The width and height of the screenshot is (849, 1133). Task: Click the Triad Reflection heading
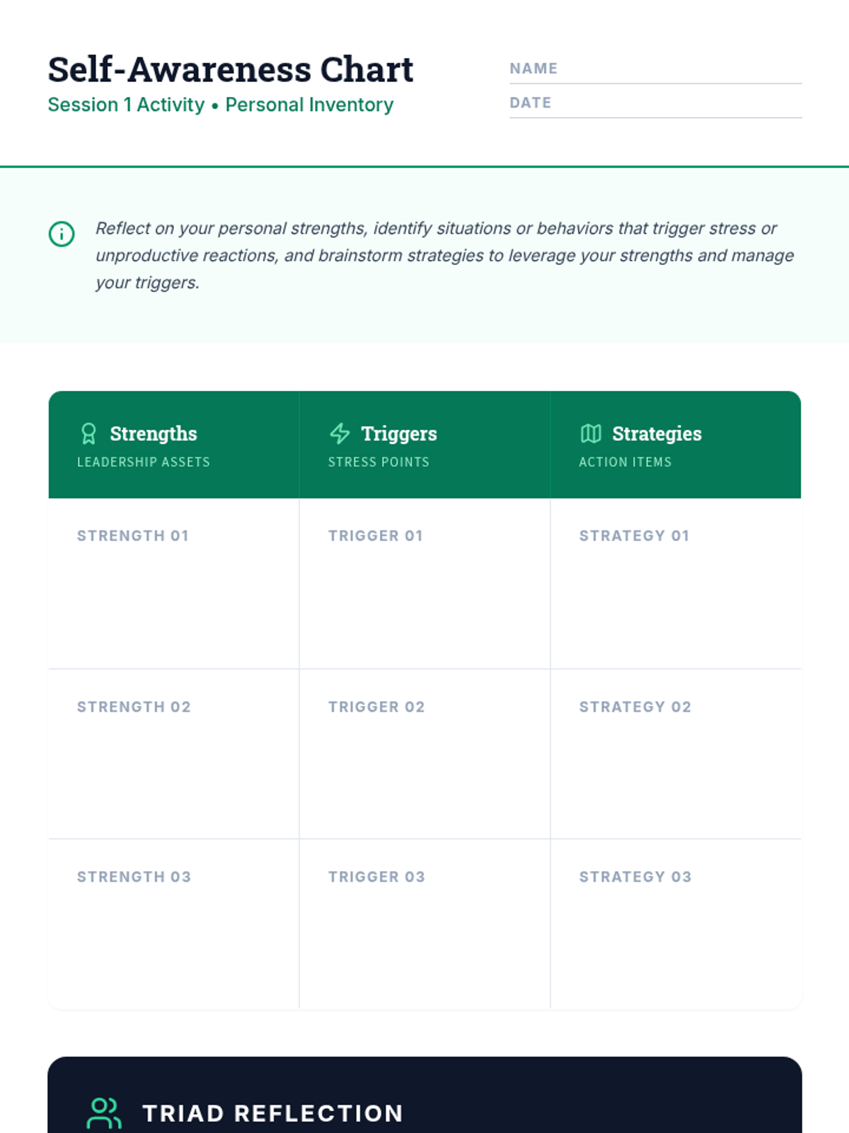pyautogui.click(x=272, y=1113)
